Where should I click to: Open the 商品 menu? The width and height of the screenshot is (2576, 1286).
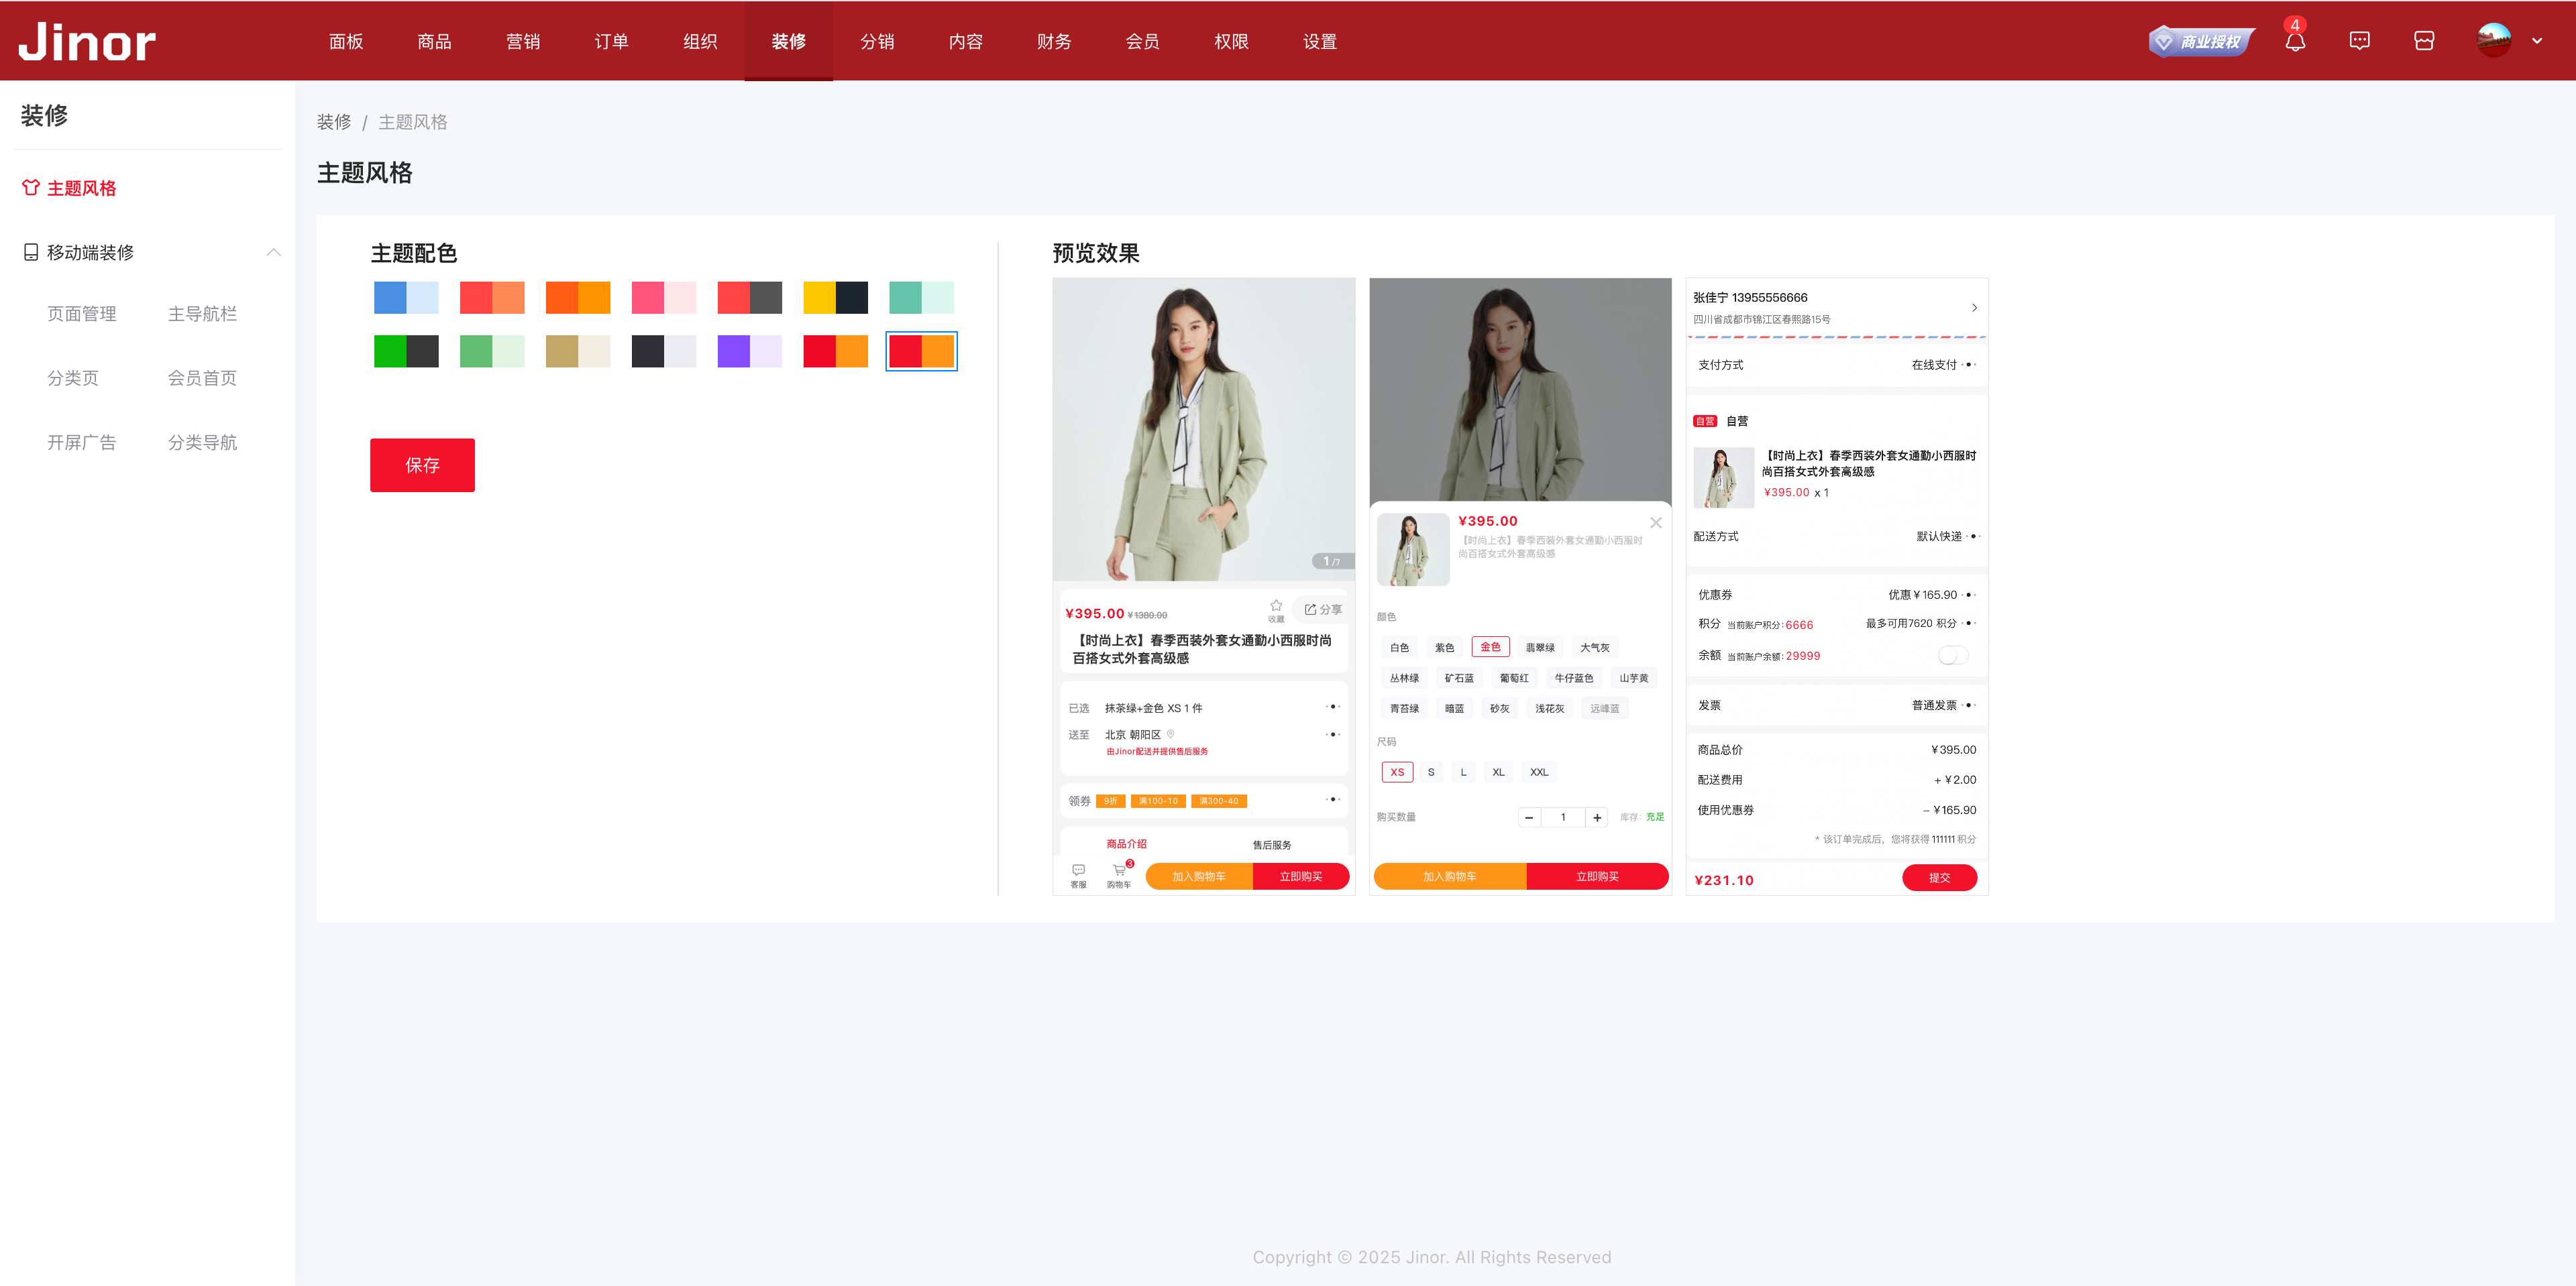click(x=434, y=41)
